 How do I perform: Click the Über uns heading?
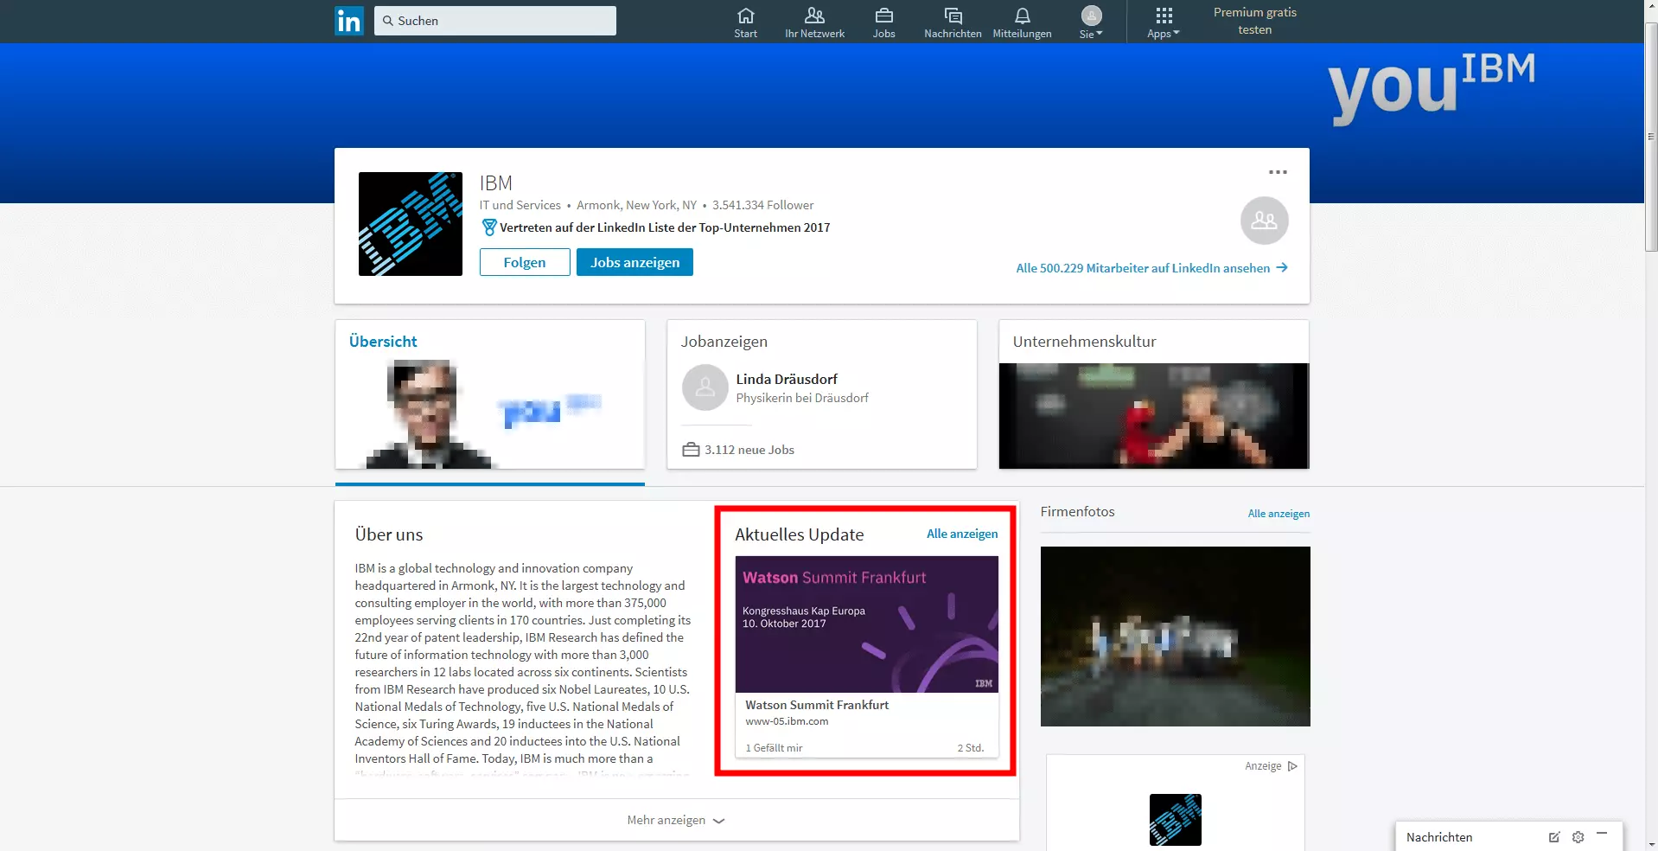pos(388,534)
